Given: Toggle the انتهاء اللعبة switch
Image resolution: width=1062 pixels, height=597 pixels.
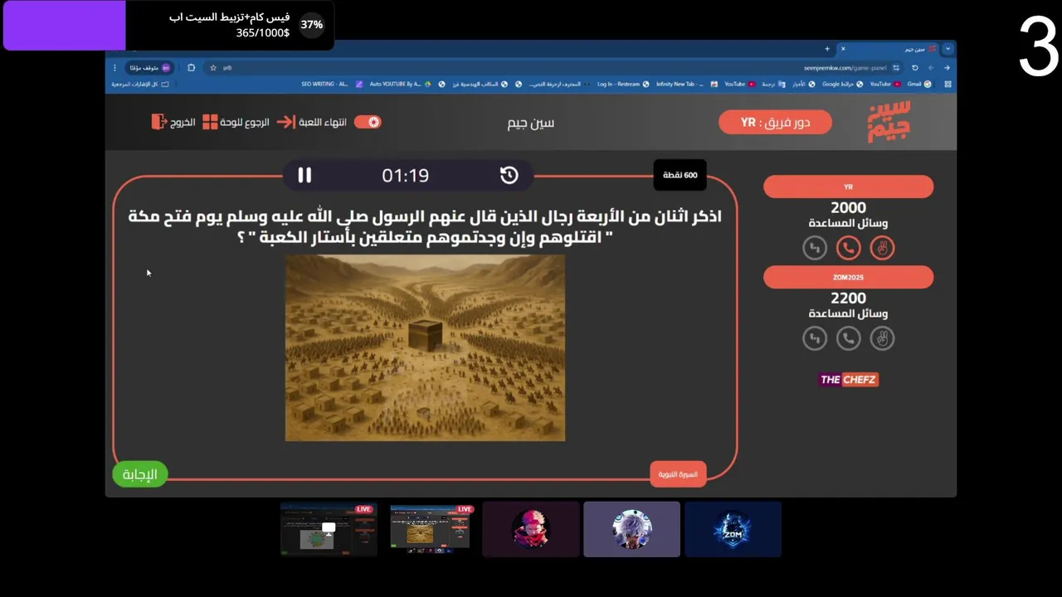Looking at the screenshot, I should pyautogui.click(x=368, y=122).
